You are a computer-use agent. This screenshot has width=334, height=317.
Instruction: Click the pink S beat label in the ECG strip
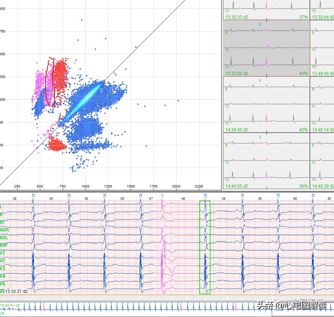pos(162,195)
